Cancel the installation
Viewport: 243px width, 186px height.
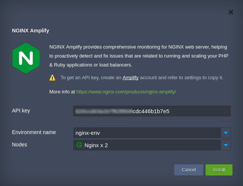[x=189, y=170]
